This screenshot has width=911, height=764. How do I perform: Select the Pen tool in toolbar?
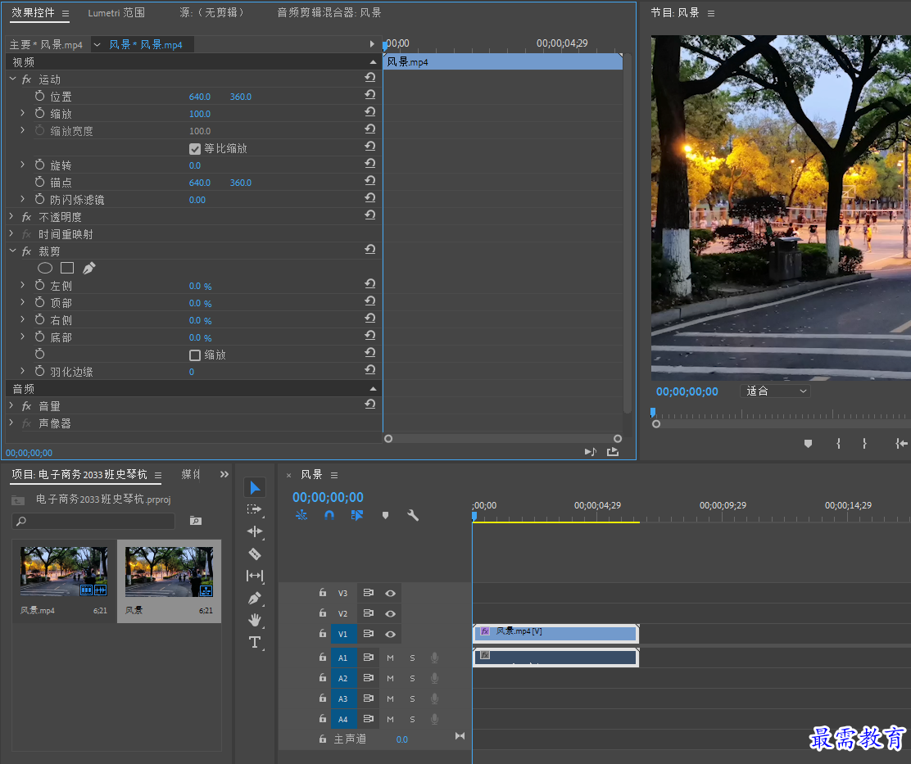coord(255,598)
